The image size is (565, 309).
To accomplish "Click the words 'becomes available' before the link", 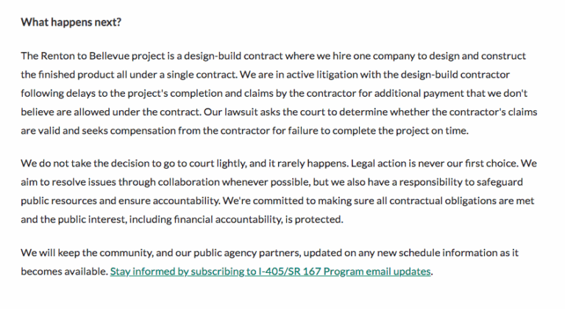I will pyautogui.click(x=63, y=272).
